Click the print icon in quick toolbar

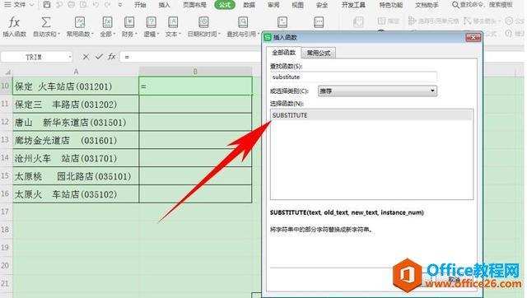[x=71, y=5]
